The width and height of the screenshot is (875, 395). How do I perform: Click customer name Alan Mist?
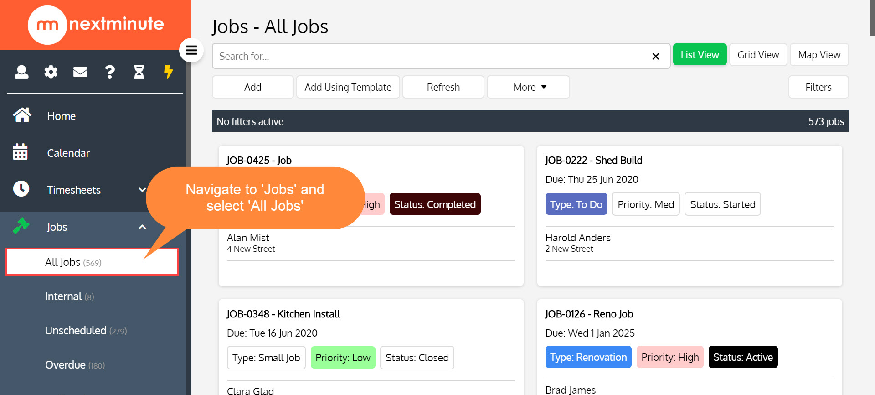(x=248, y=238)
